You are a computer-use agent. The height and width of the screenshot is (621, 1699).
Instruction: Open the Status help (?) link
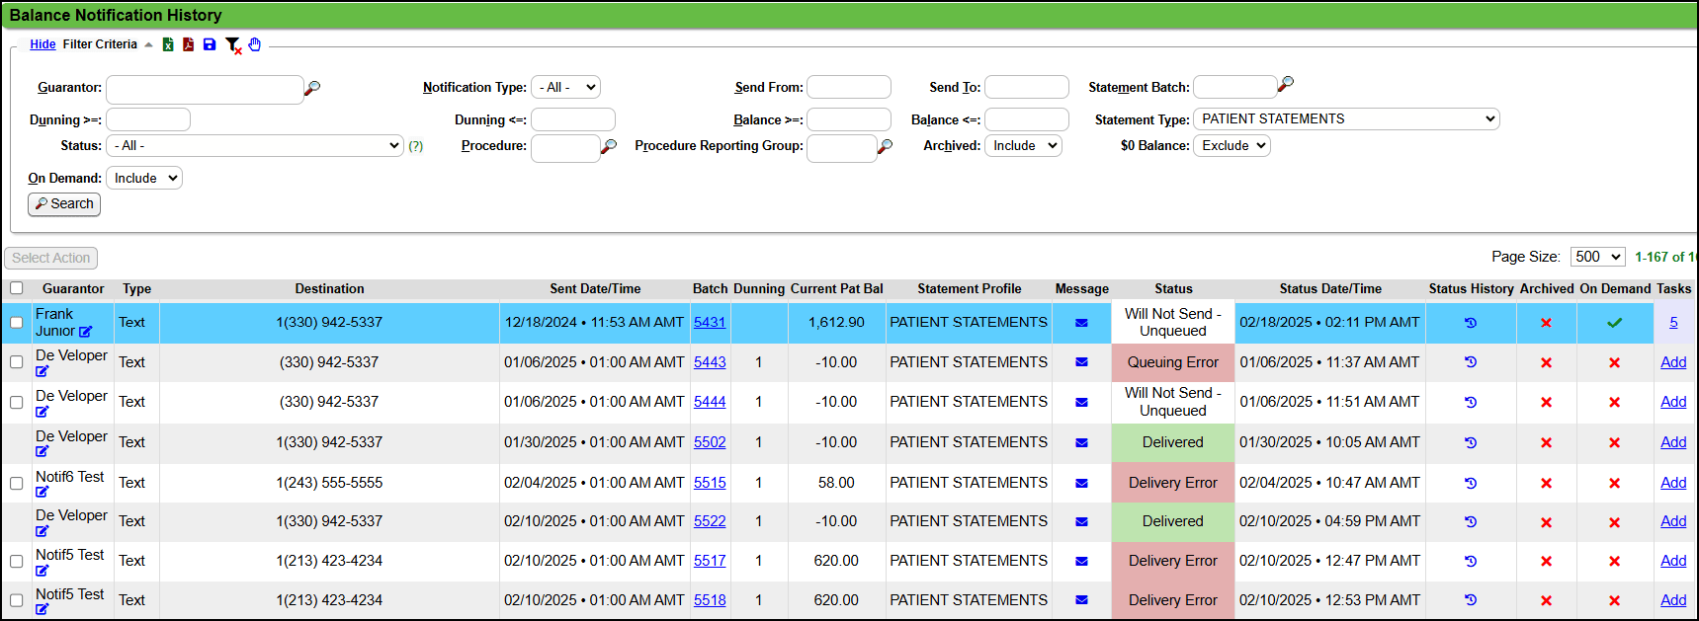click(416, 146)
